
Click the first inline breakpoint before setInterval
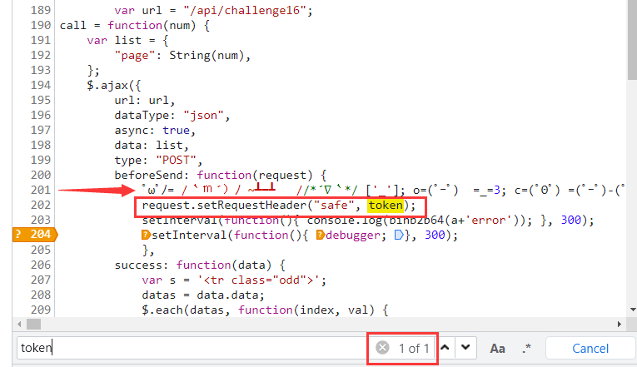[146, 236]
